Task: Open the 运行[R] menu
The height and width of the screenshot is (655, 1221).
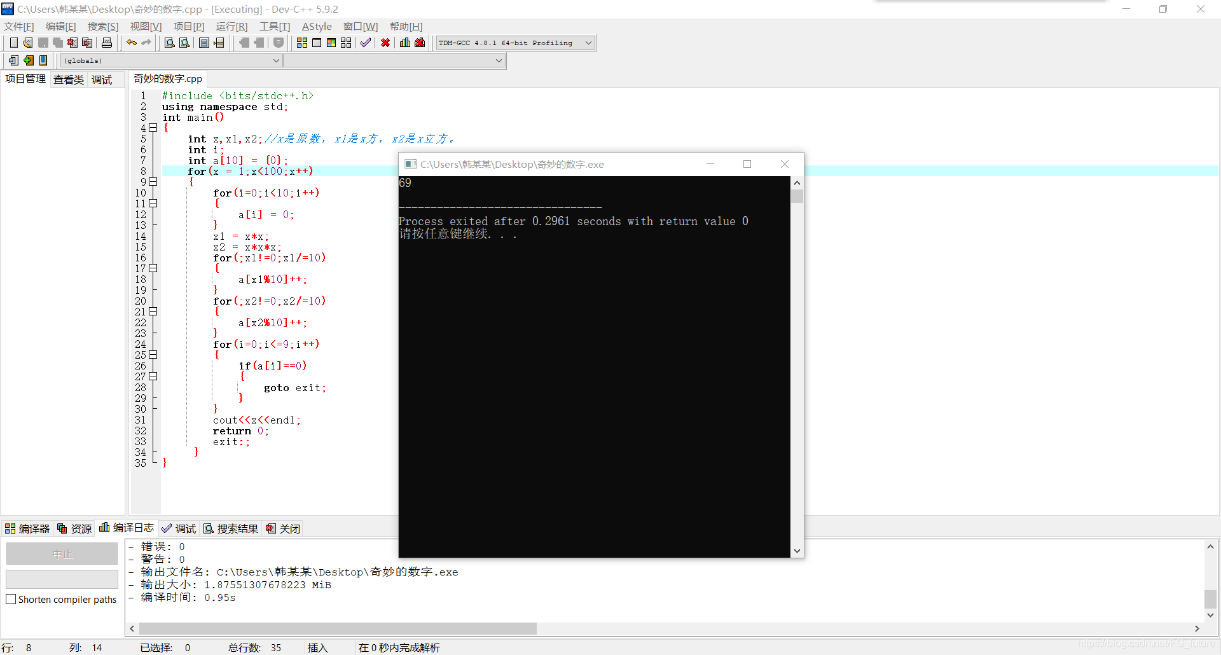Action: (x=231, y=26)
